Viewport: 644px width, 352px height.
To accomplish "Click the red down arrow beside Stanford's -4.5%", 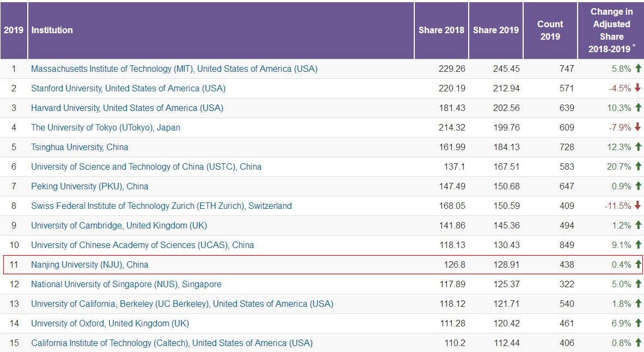I will pyautogui.click(x=637, y=88).
